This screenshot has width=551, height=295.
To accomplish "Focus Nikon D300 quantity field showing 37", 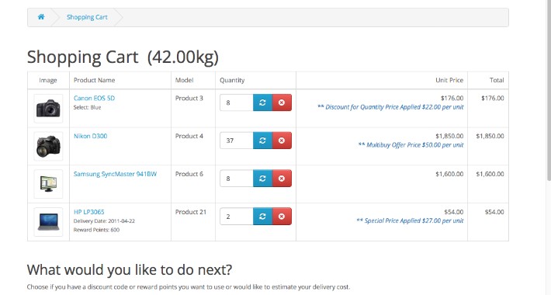I will [x=237, y=141].
